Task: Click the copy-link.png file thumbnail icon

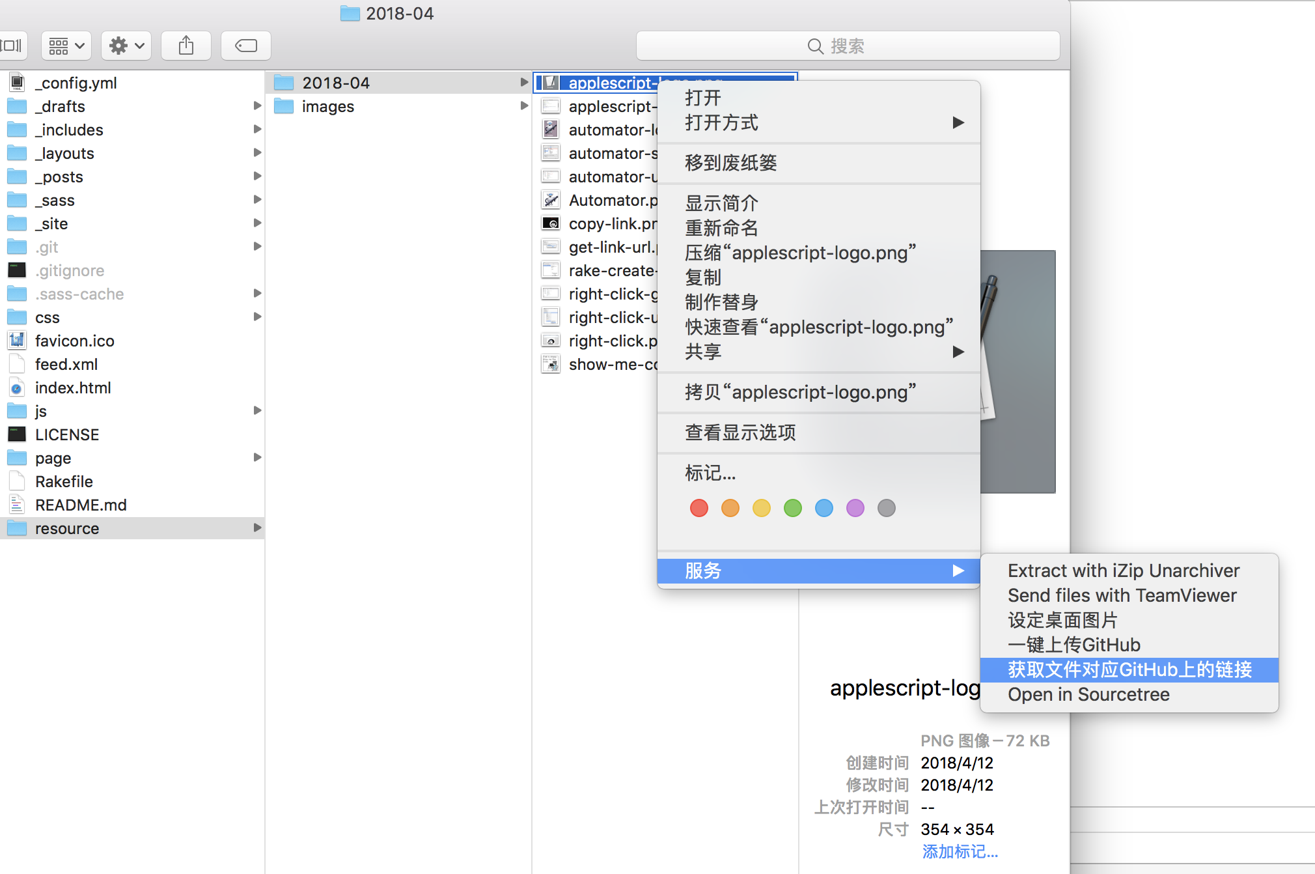Action: pyautogui.click(x=551, y=223)
